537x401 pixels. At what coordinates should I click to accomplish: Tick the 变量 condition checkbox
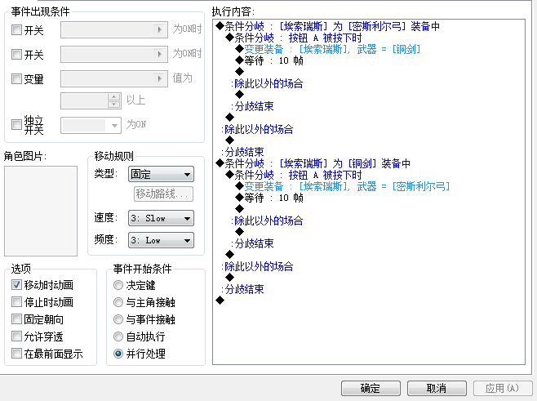(16, 79)
